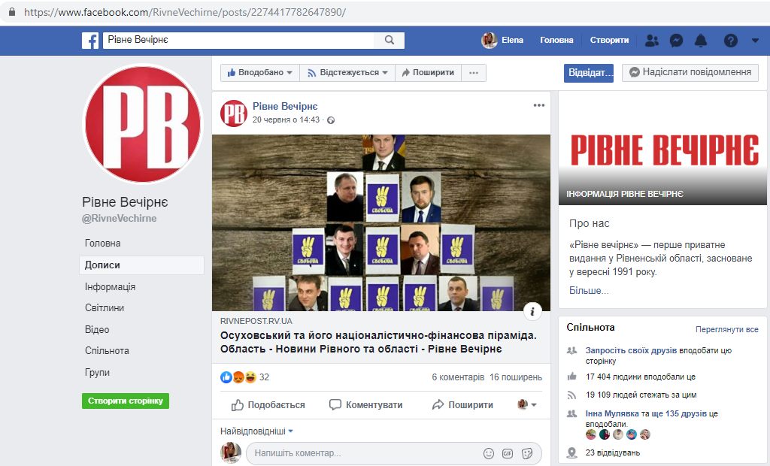Click the Facebook logo icon

[90, 41]
